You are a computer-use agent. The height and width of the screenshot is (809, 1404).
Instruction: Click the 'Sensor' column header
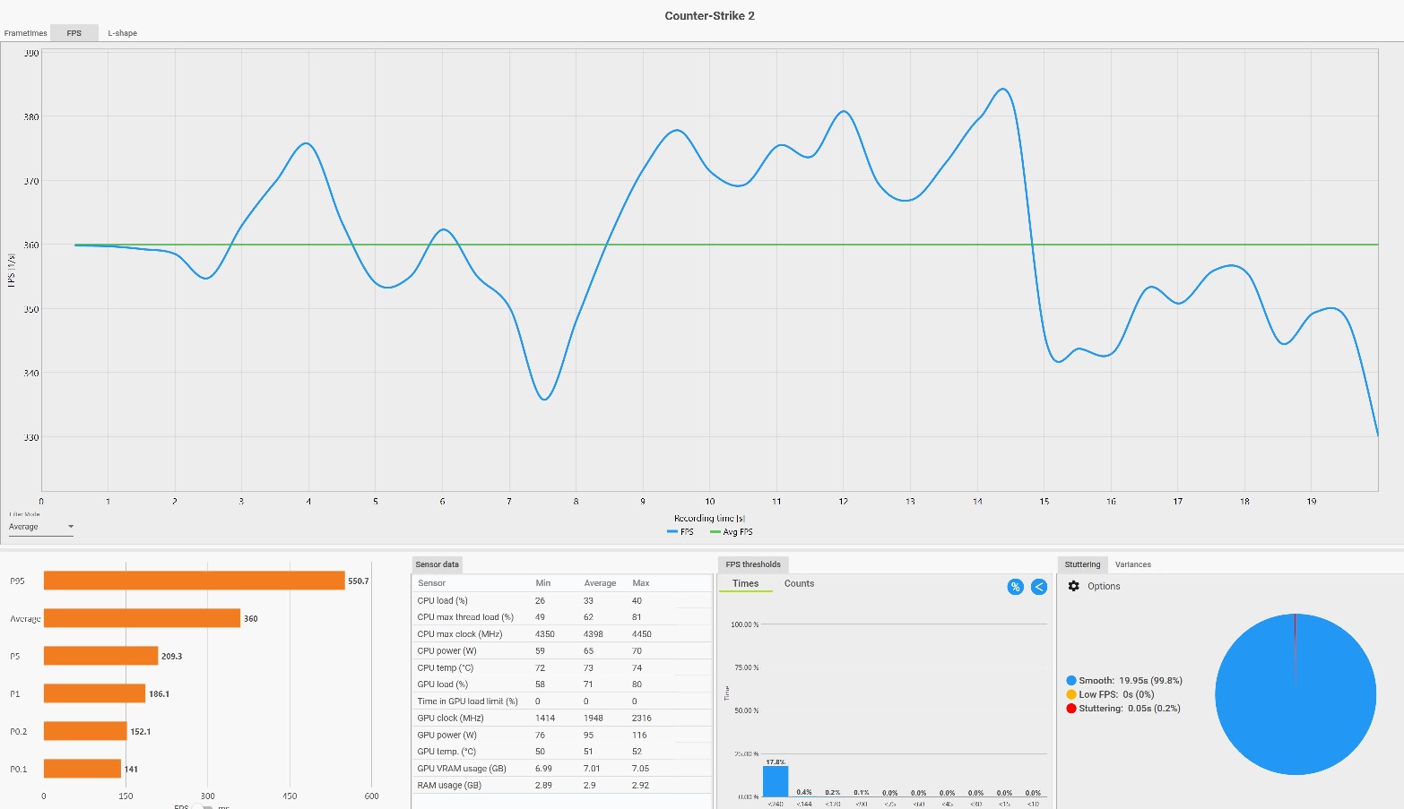431,583
